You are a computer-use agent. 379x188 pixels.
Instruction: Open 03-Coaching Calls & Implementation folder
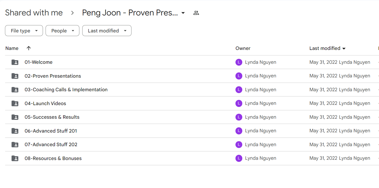tap(66, 90)
